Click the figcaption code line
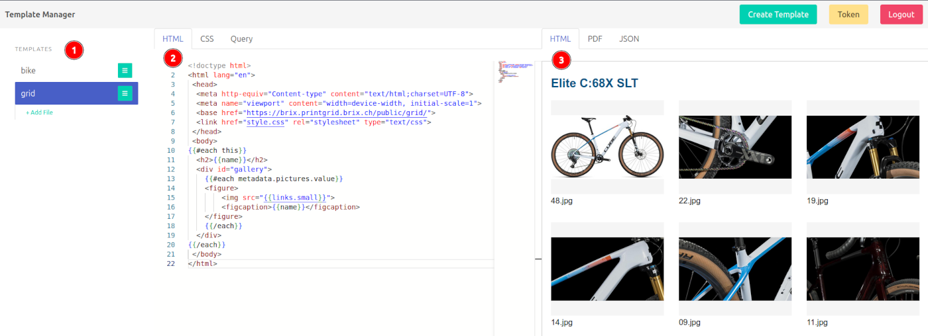 click(290, 207)
